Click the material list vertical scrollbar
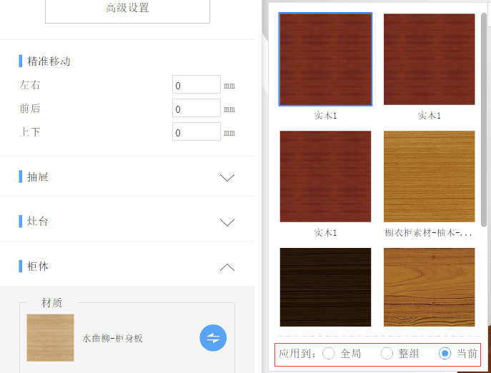Screen dimensions: 491x373 click(484, 119)
